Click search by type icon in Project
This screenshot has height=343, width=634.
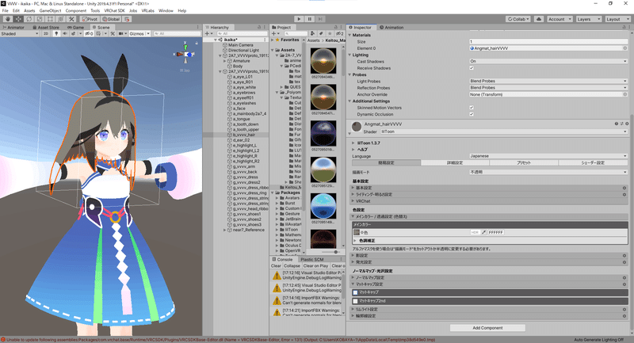(312, 33)
